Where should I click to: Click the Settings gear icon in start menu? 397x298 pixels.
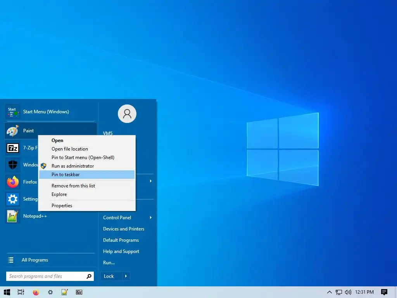coord(13,199)
